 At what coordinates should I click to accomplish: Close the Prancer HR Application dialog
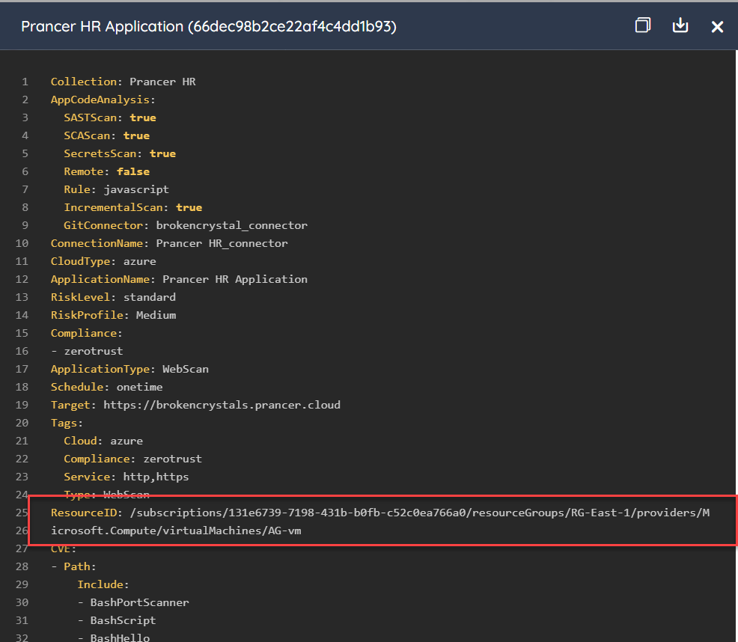point(717,27)
